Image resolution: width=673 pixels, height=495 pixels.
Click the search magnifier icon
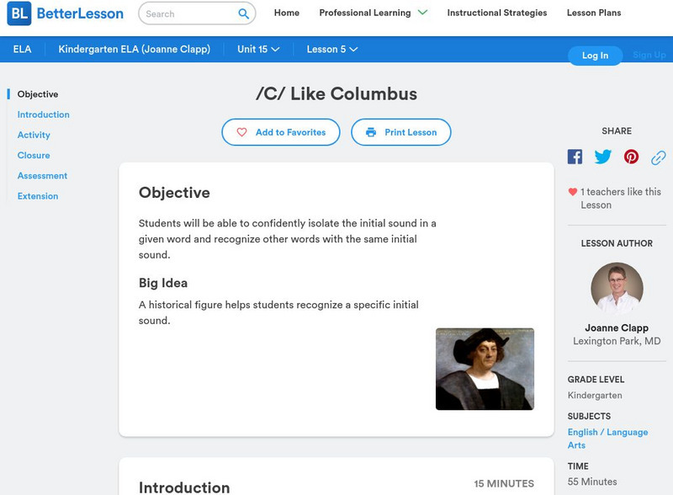tap(244, 13)
